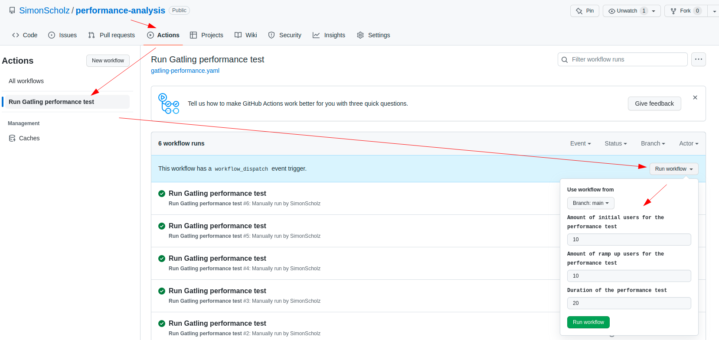Click the success check icon for run #6
Viewport: 719px width, 340px height.
(162, 194)
